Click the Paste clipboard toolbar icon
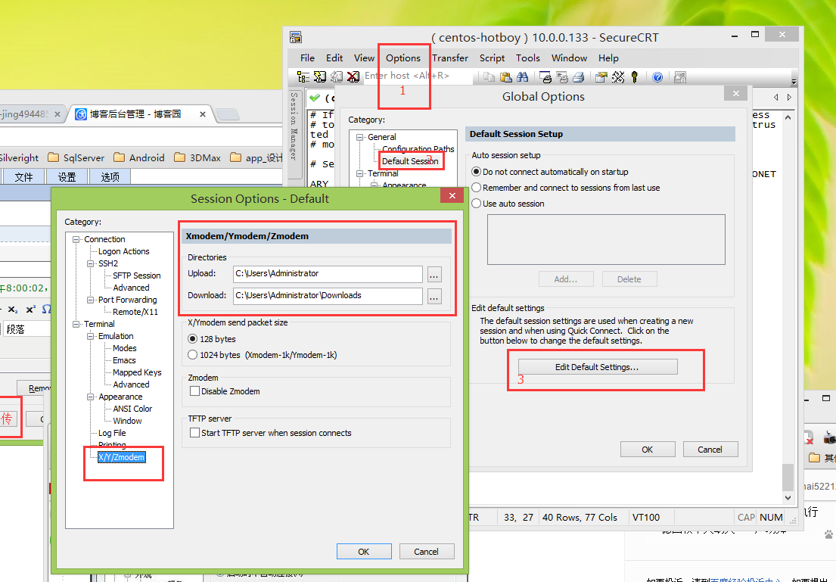Image resolution: width=836 pixels, height=582 pixels. 505,76
